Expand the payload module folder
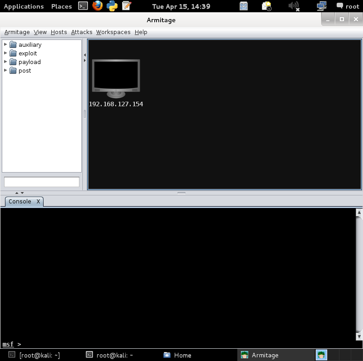Viewport: 363px width, 361px height. tap(5, 62)
